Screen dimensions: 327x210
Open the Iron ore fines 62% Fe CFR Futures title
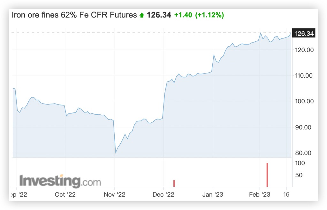74,15
